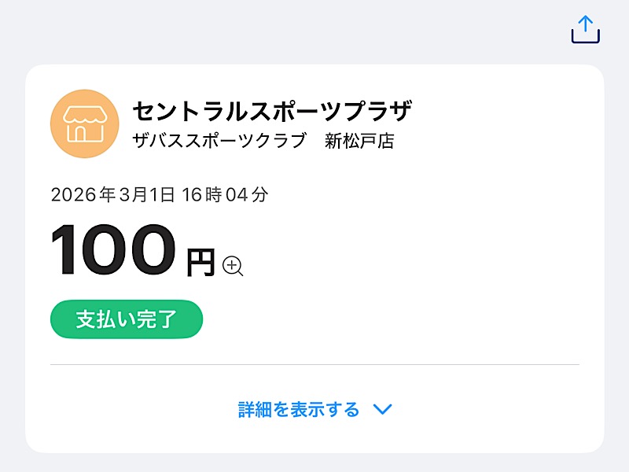Click the shop awning inside the orange circle
This screenshot has width=629, height=472.
click(85, 115)
